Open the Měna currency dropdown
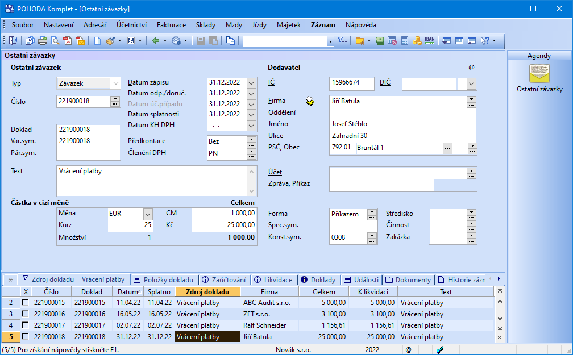 coord(148,214)
